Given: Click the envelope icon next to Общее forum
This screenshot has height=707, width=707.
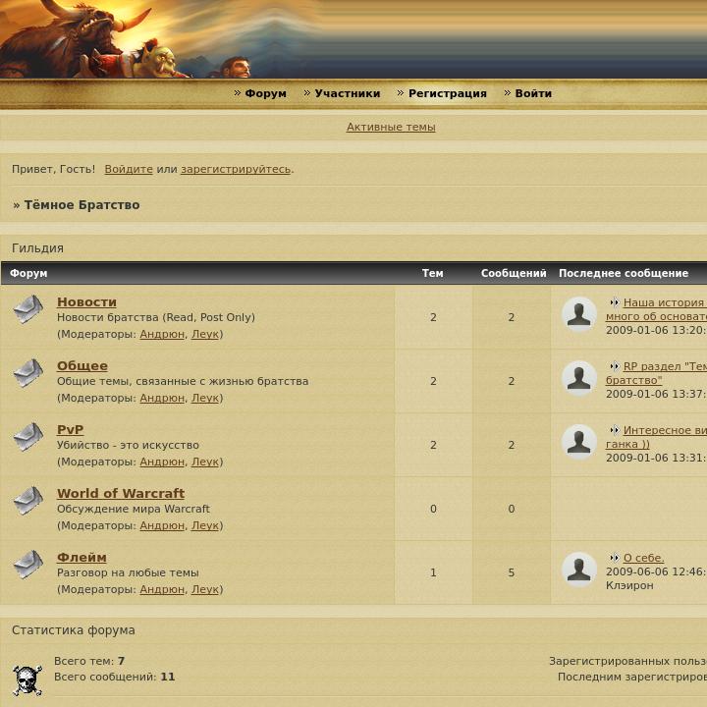Looking at the screenshot, I should (x=27, y=373).
